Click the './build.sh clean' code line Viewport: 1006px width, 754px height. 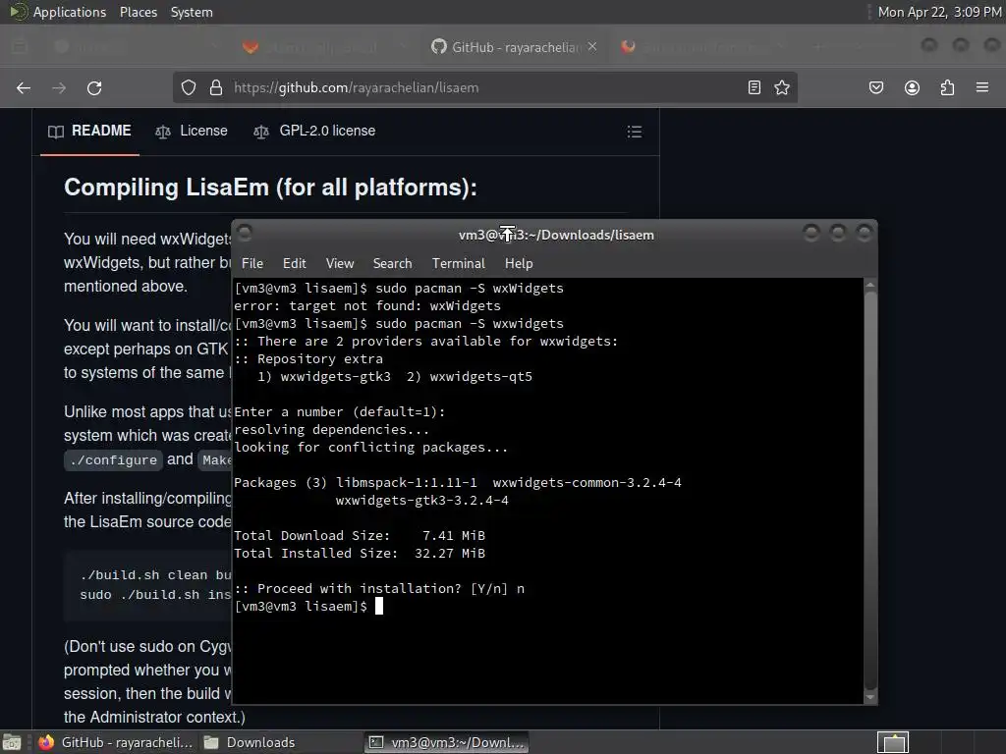(155, 574)
